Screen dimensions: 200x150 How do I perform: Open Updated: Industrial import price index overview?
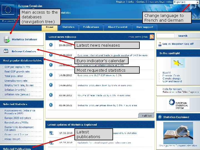coord(104,142)
